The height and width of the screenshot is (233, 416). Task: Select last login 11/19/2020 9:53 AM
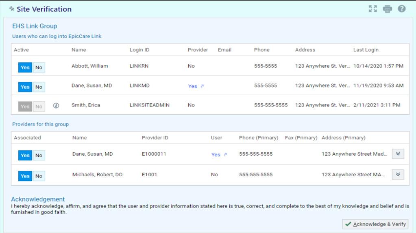378,86
